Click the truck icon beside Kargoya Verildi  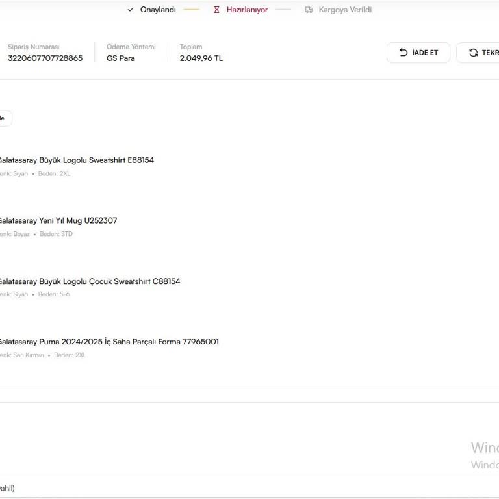pos(309,10)
